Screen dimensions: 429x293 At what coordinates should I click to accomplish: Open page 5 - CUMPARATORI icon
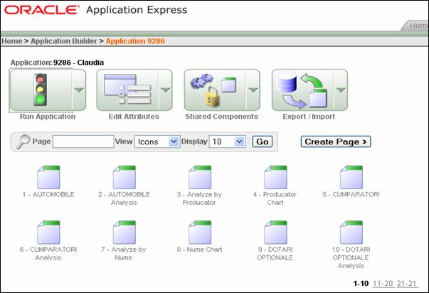click(x=351, y=176)
